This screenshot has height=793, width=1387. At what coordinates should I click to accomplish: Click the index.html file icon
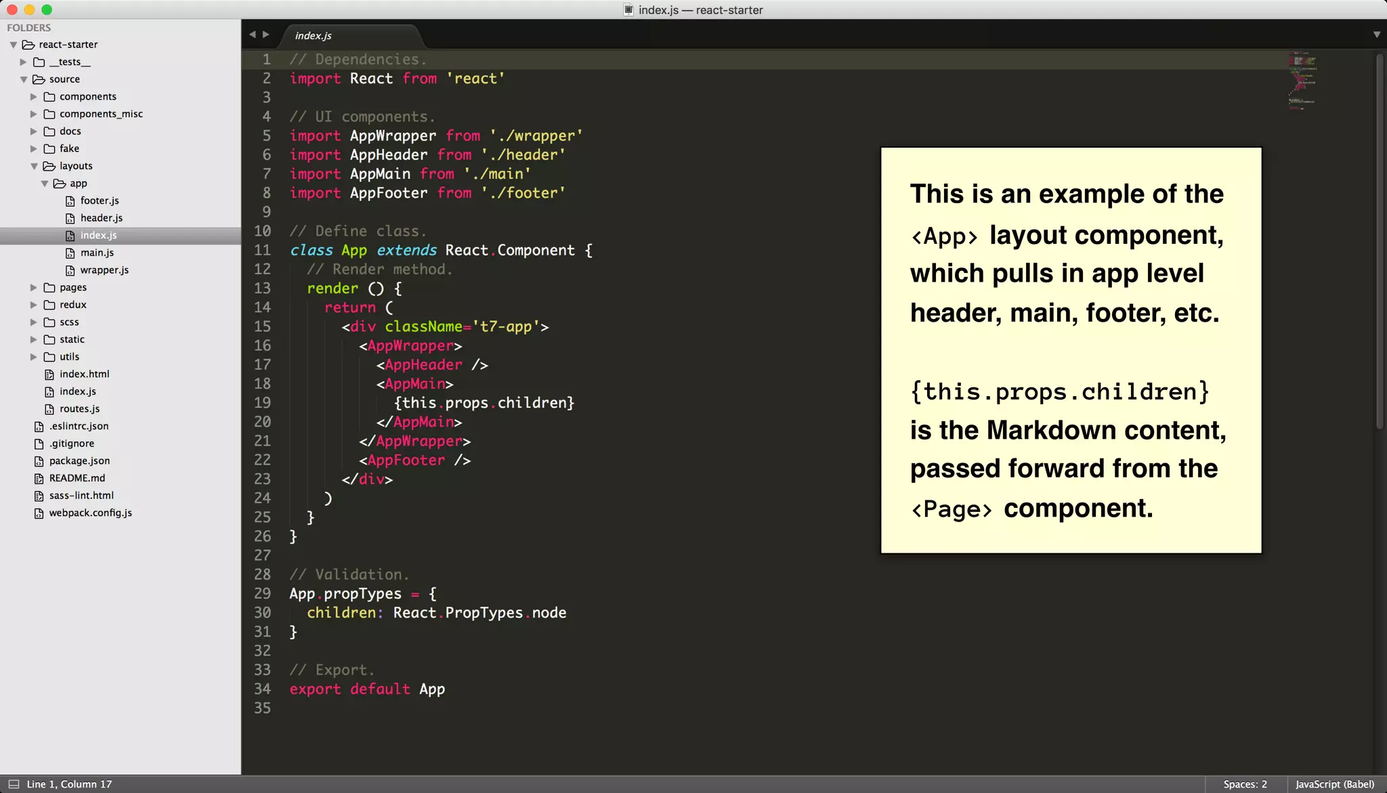click(49, 374)
